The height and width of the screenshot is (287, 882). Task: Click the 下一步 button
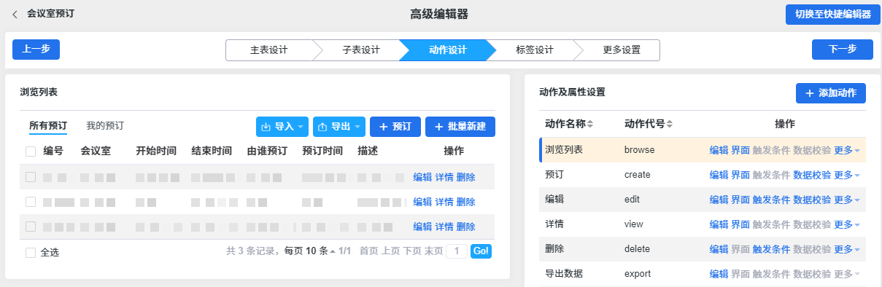[x=842, y=50]
